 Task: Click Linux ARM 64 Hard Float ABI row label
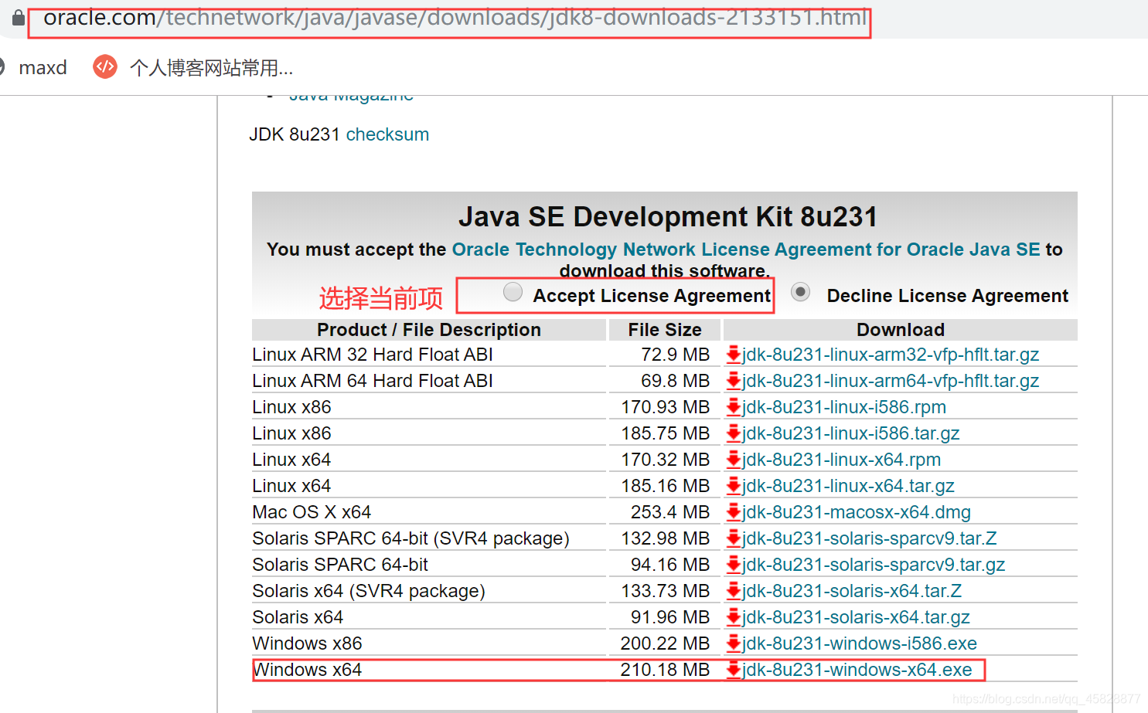[x=373, y=381]
